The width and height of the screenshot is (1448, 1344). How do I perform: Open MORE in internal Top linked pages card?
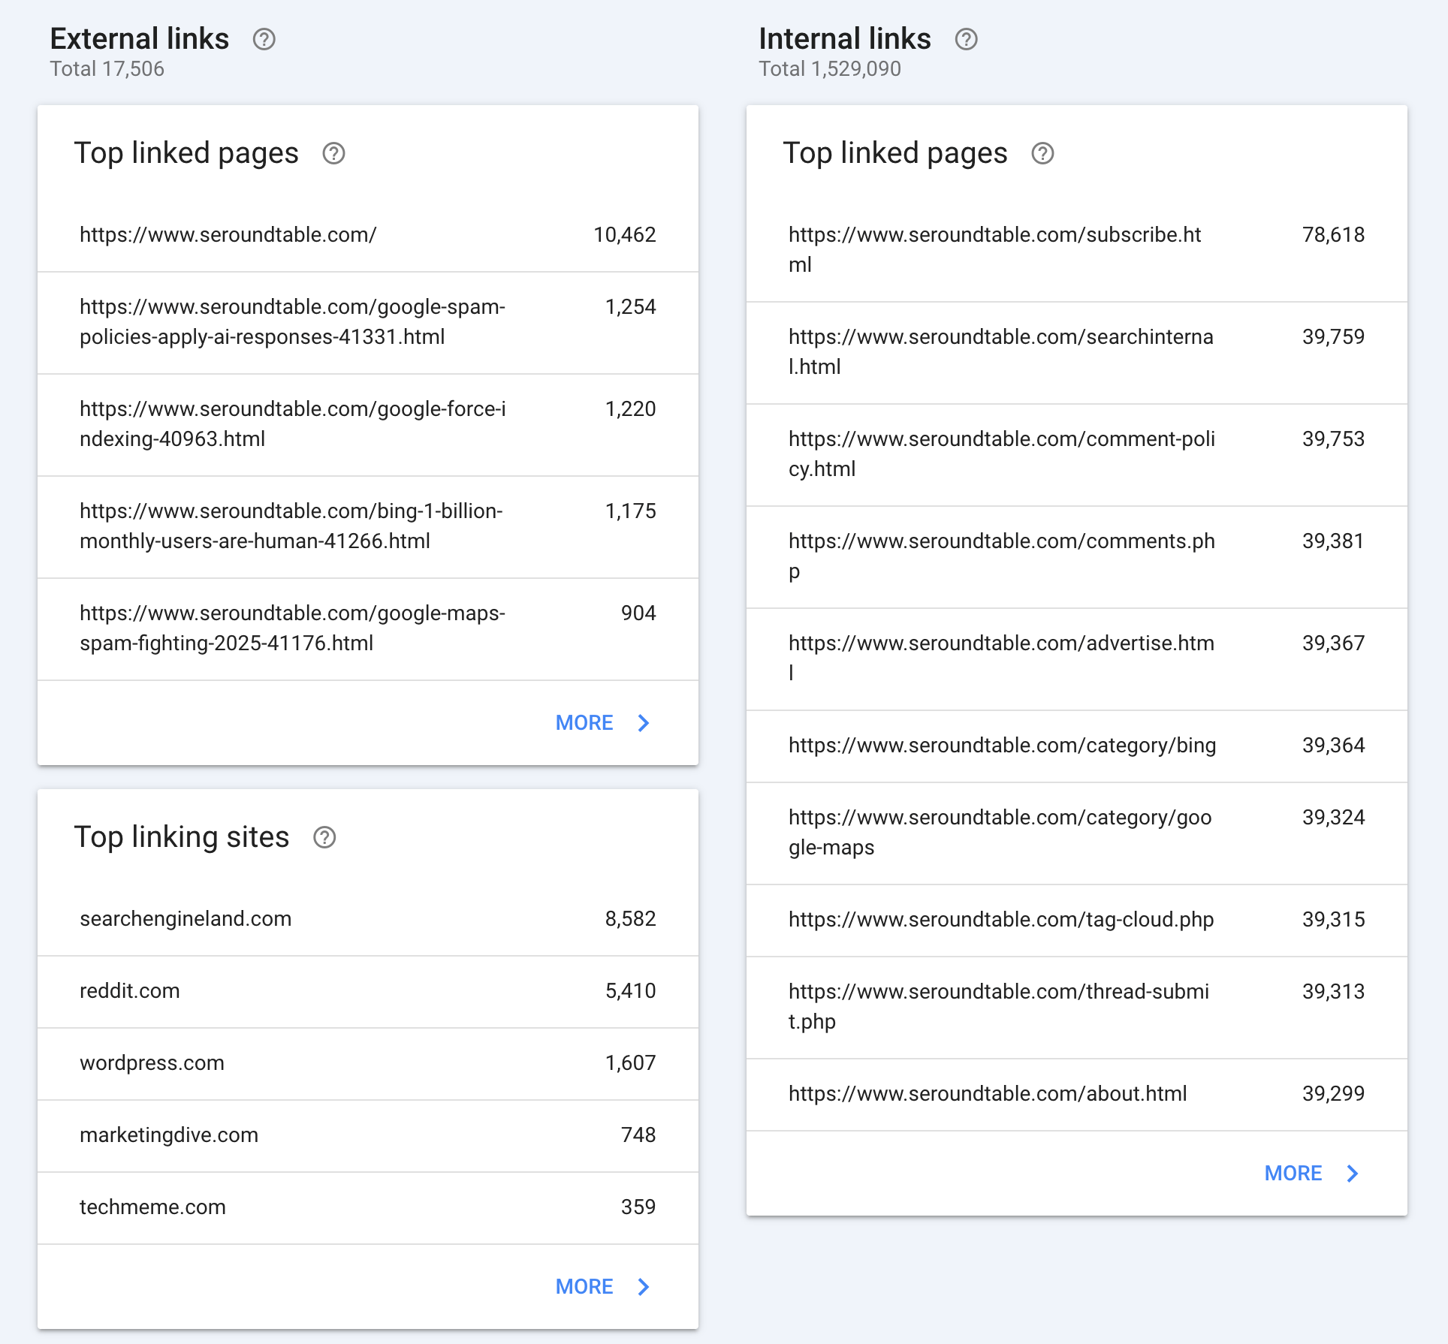1311,1173
